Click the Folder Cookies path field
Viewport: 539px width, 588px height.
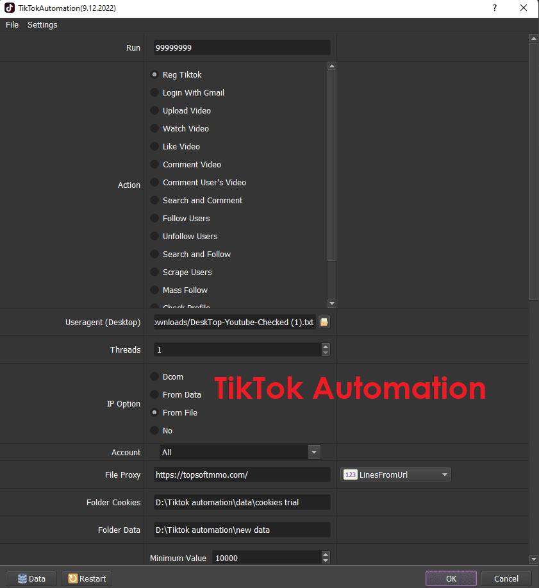242,503
